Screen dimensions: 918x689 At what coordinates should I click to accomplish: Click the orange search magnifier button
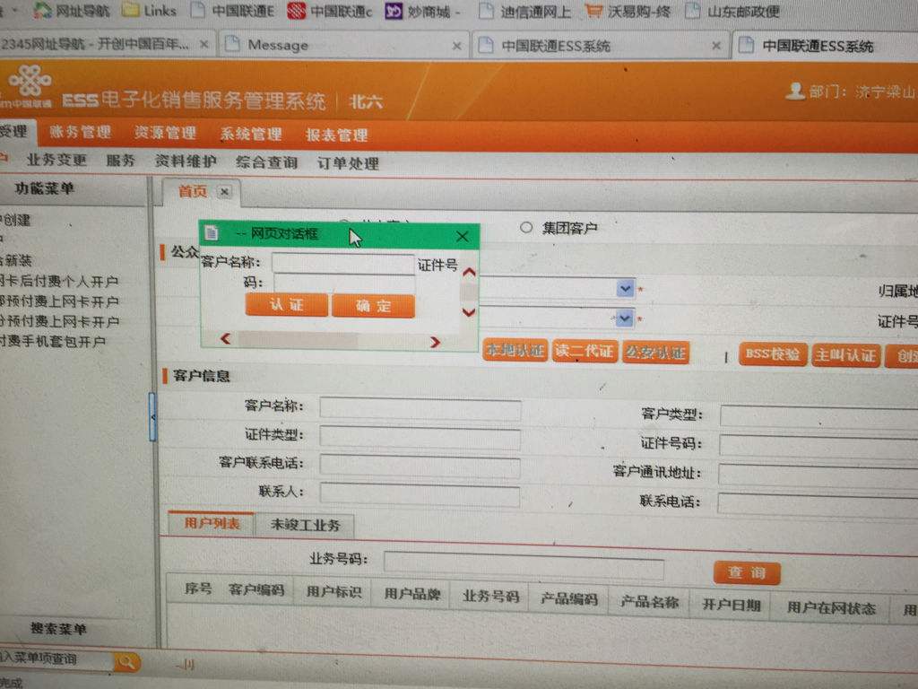126,662
